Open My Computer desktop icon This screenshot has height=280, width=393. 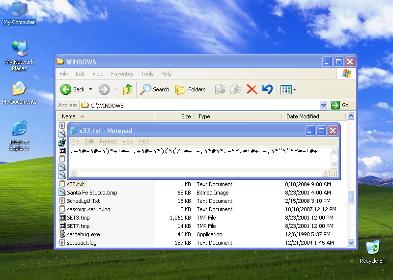pos(19,14)
